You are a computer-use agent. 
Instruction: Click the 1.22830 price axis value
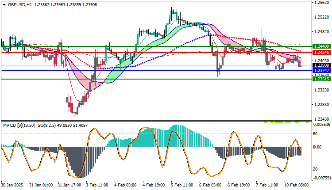coord(322,104)
